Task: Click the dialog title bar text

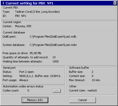Action: pyautogui.click(x=30, y=3)
